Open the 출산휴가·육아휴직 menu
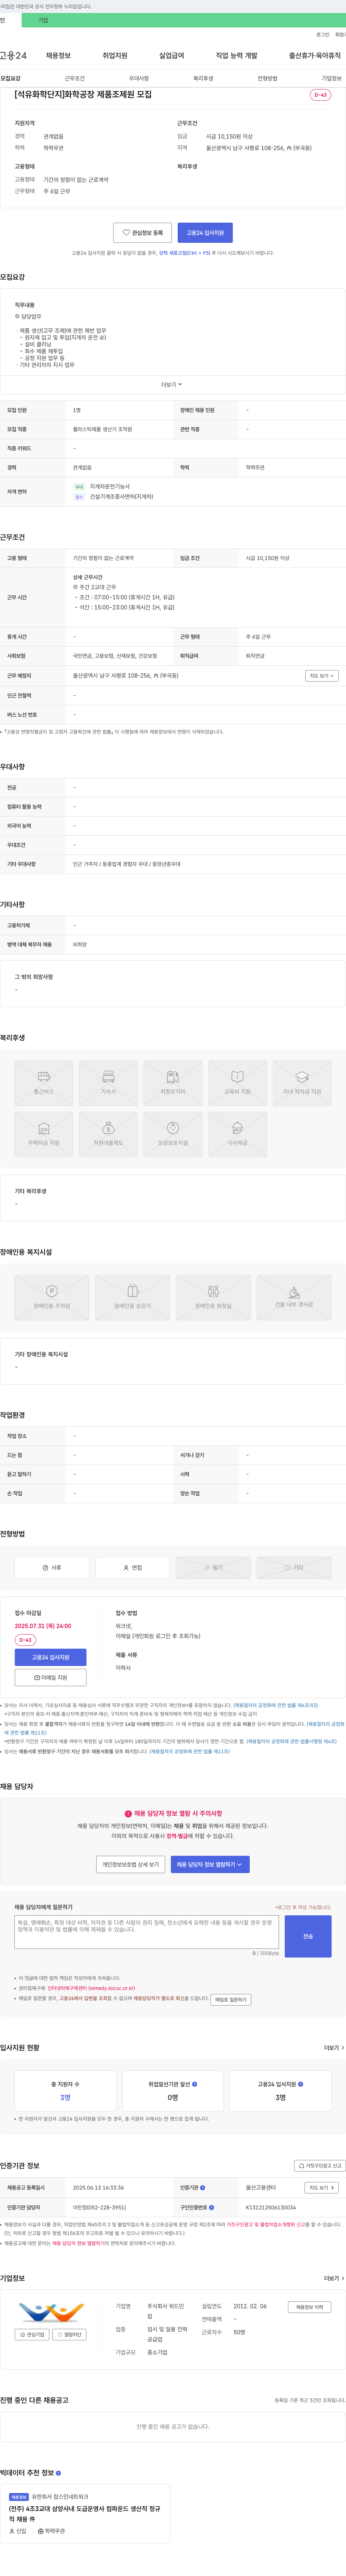Image resolution: width=346 pixels, height=2576 pixels. [x=315, y=56]
